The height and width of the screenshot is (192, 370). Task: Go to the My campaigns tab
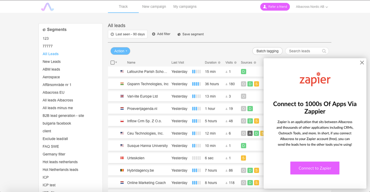185,6
